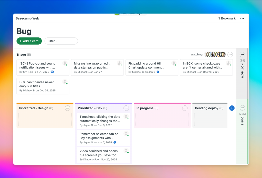The width and height of the screenshot is (262, 178).
Task: Assign someone to BCX emojis in titles card
Action: point(65,82)
